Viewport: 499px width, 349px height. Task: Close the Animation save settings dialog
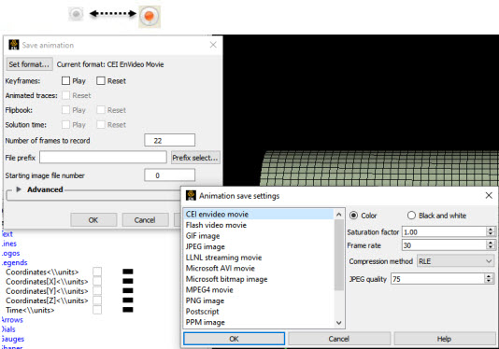[489, 195]
